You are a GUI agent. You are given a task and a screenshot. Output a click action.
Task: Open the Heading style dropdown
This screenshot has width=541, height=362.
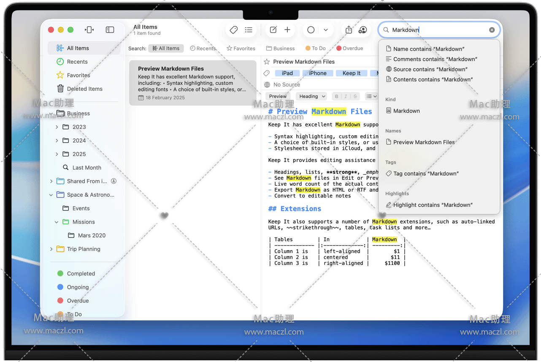tap(311, 97)
